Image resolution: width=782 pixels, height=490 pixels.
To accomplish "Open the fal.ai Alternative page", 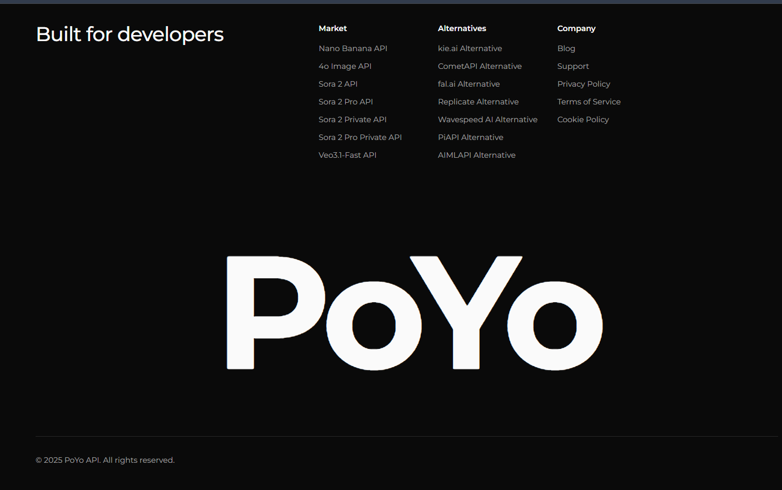I will (469, 84).
